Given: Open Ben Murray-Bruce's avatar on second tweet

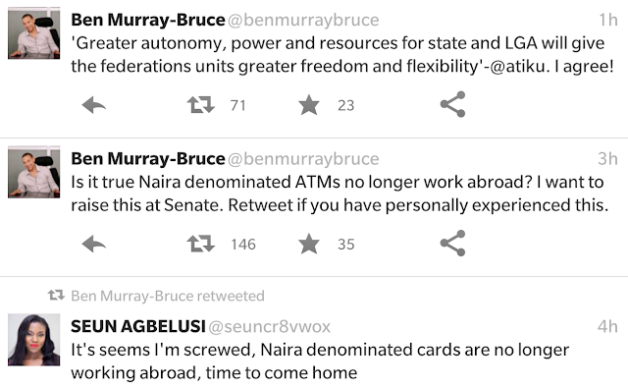Looking at the screenshot, I should [x=34, y=173].
